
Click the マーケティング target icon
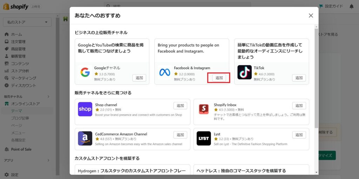(x=7, y=78)
